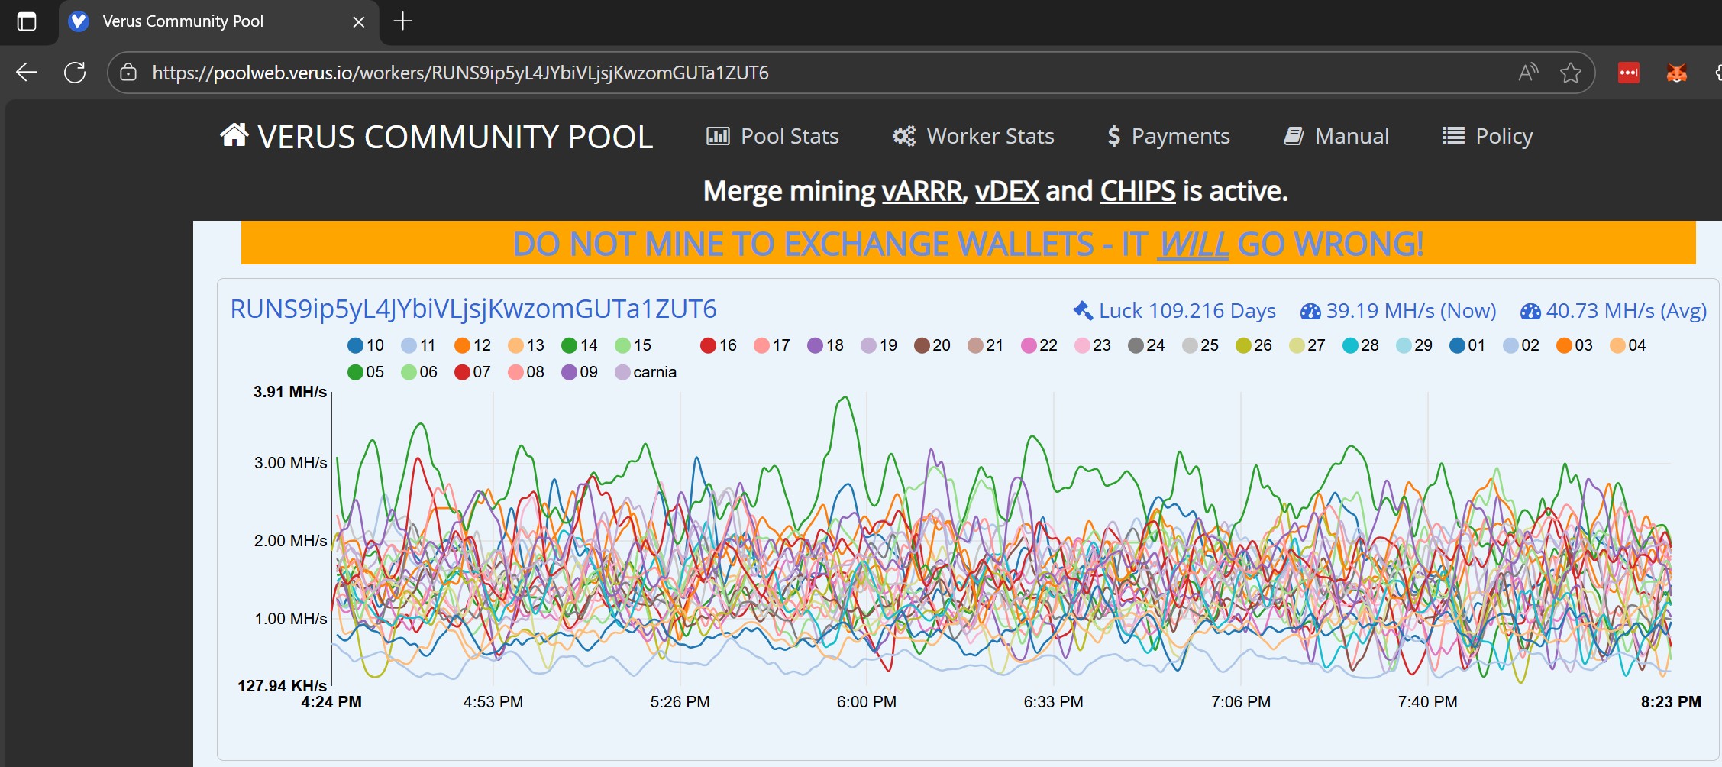Viewport: 1722px width, 767px height.
Task: Click the browser back arrow
Action: 27,73
